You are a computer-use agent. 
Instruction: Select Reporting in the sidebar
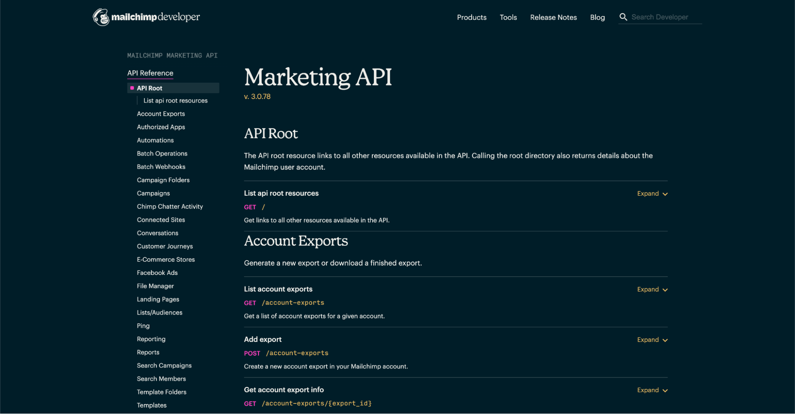[151, 339]
